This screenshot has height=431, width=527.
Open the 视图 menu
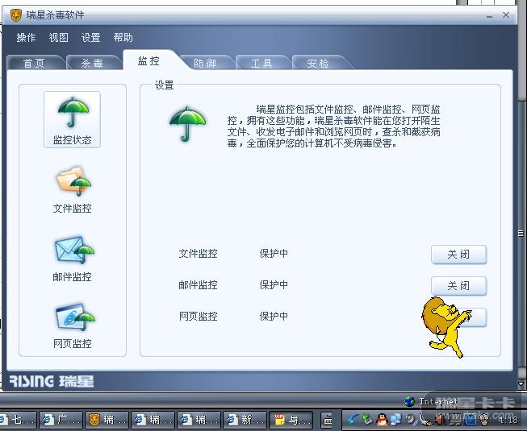coord(58,37)
